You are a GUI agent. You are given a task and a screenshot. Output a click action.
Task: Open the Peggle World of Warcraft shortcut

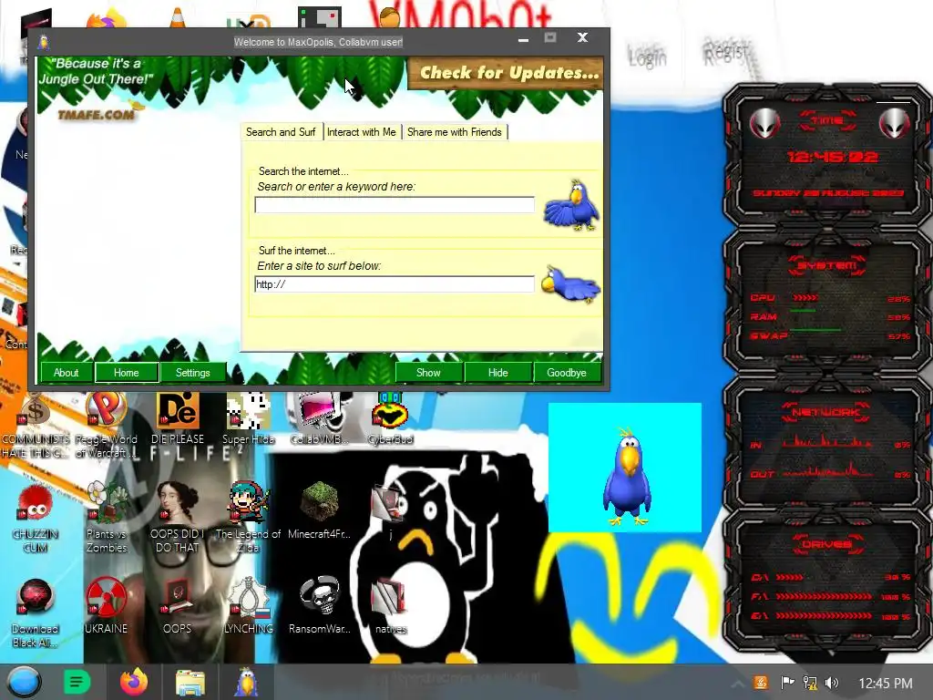tap(106, 427)
